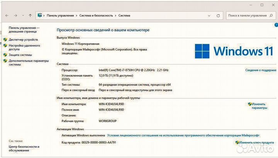Click chevron after 'Система и безопасность' breadcrumb

(x=115, y=15)
